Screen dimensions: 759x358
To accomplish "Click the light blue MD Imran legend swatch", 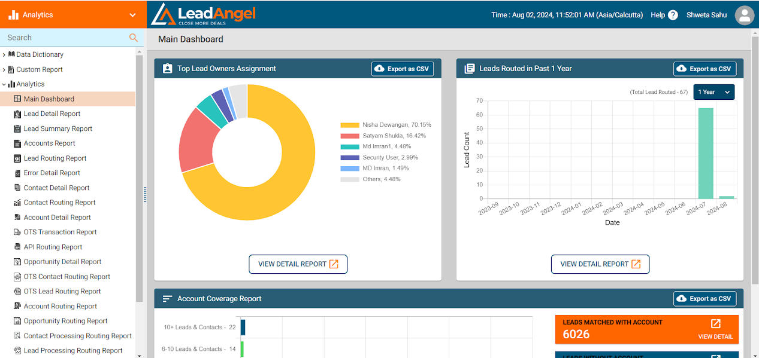I will 350,169.
